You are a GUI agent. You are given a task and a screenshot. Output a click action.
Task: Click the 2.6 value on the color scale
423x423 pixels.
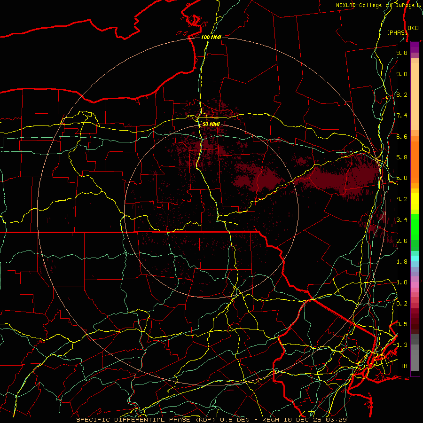coord(402,241)
